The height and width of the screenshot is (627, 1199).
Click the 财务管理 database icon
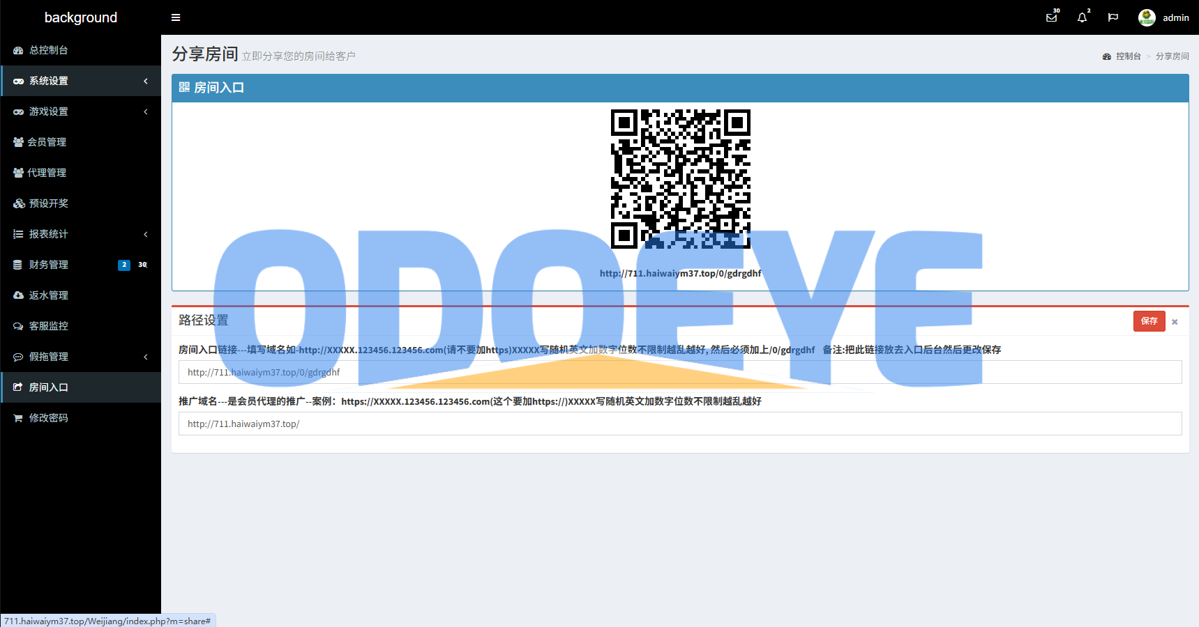(18, 265)
